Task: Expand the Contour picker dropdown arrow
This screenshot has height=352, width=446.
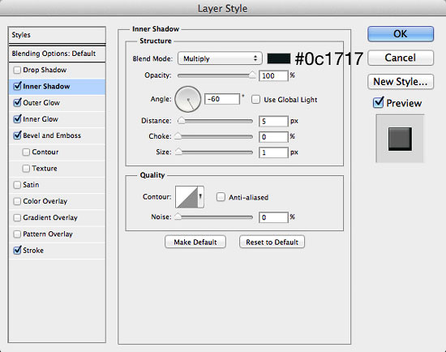Action: [x=200, y=197]
